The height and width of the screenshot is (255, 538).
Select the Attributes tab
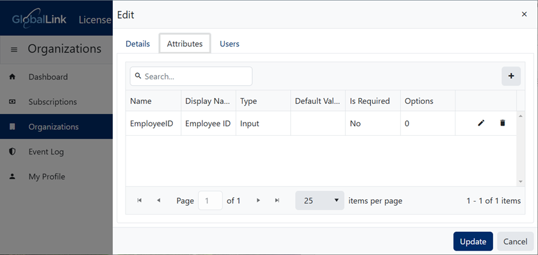[x=184, y=44]
